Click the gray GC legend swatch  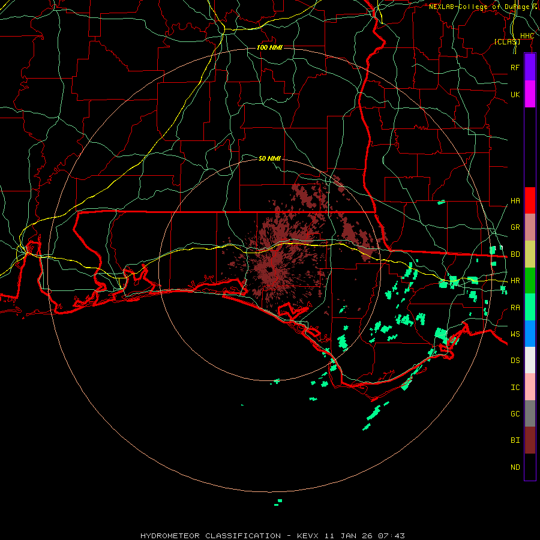tap(530, 413)
